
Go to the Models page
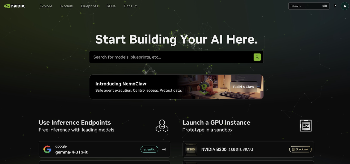click(x=67, y=6)
